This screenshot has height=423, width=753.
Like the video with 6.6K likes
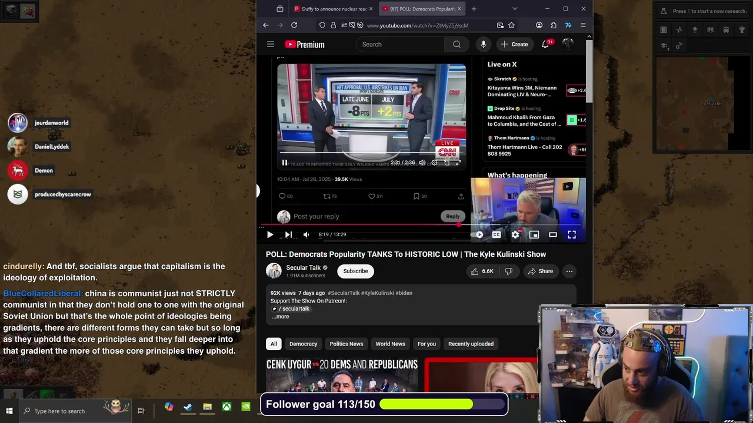pos(482,271)
